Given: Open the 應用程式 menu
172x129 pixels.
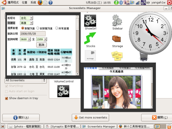Looking at the screenshot, I should (13, 2).
